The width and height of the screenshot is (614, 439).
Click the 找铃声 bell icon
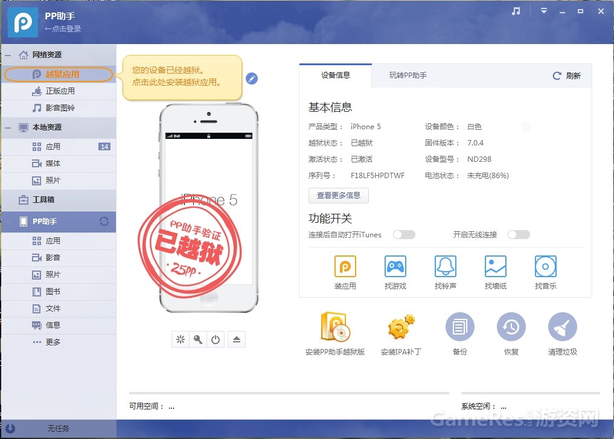pos(446,267)
